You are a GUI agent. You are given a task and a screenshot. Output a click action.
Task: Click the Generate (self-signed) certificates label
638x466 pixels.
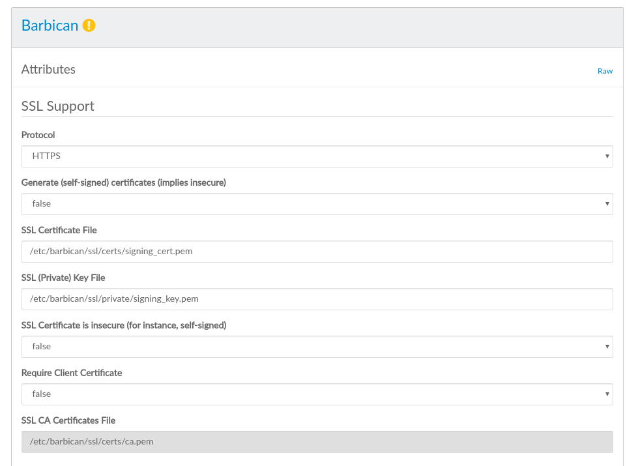(x=124, y=182)
